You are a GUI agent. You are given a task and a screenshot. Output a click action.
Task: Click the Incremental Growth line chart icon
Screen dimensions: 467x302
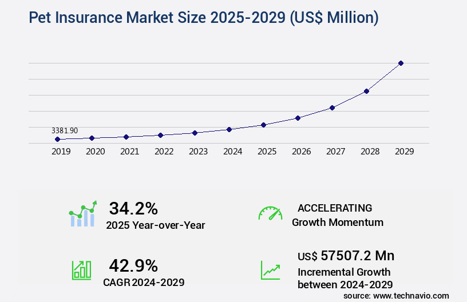click(270, 269)
